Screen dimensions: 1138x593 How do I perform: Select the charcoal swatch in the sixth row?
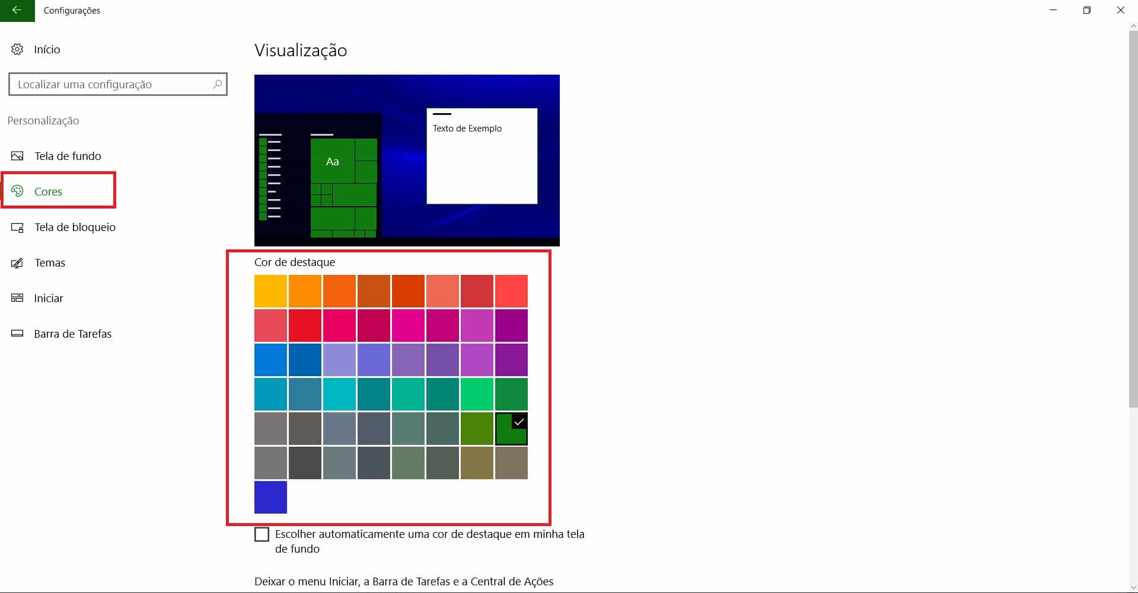[x=305, y=463]
